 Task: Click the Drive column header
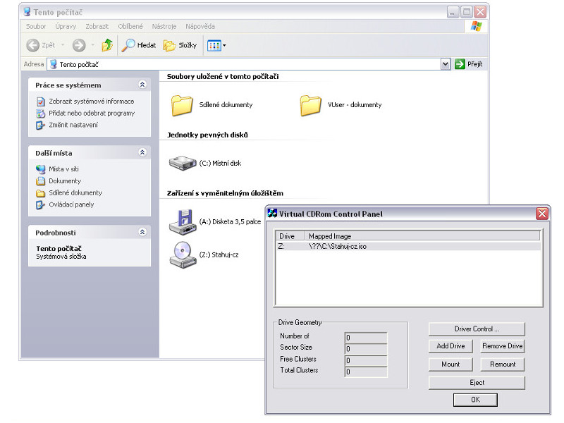290,236
